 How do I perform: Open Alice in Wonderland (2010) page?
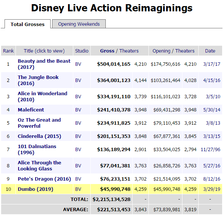pos(42,96)
